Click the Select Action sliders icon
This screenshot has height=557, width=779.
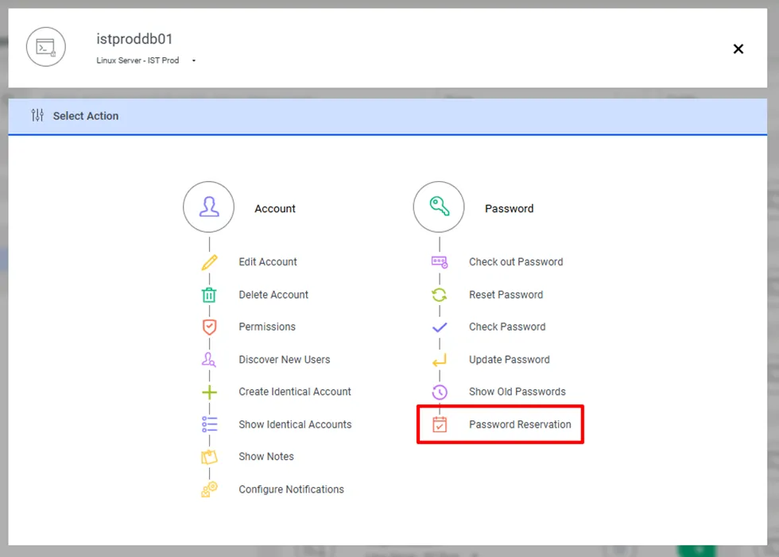click(37, 115)
